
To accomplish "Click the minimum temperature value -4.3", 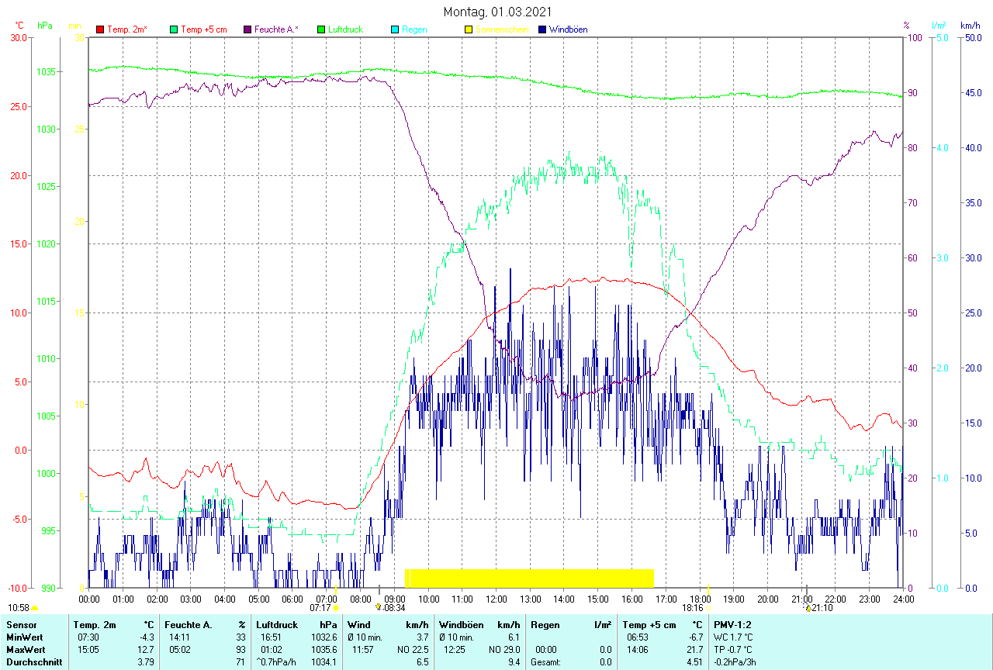I will (149, 637).
